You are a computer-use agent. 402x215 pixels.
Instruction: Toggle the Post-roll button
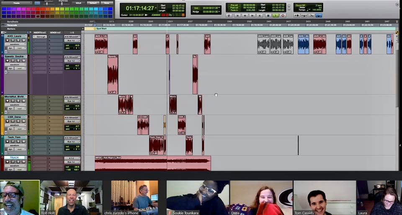pyautogui.click(x=234, y=8)
